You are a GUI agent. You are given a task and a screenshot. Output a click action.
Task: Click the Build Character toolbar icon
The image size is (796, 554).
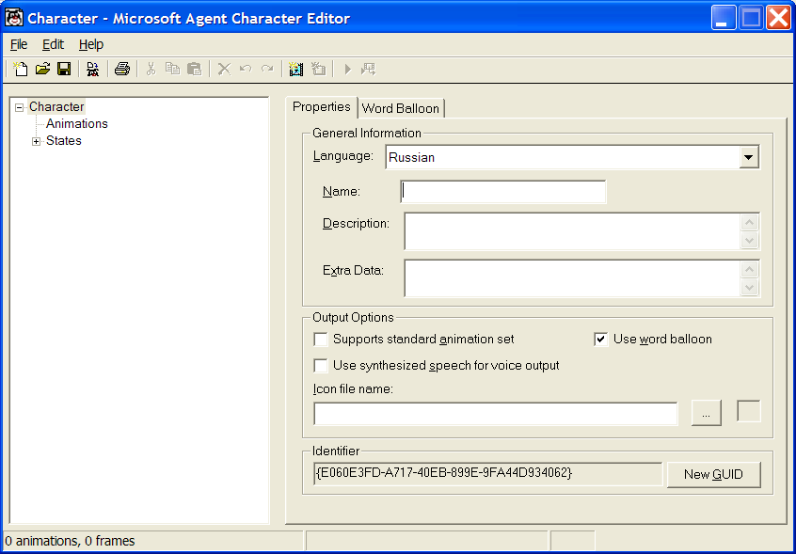(92, 69)
